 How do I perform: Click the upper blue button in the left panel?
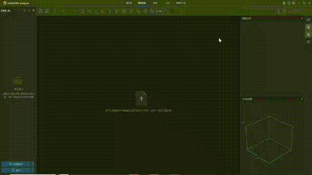point(18,164)
